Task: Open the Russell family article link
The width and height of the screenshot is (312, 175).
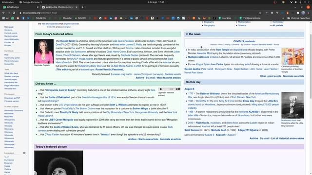Action: click(68, 41)
